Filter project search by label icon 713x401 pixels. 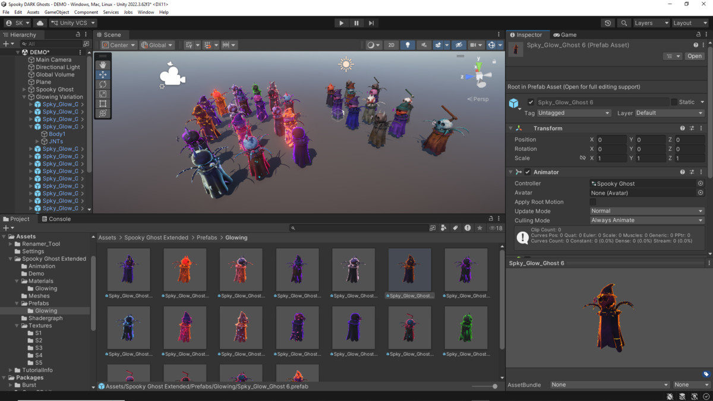[455, 228]
